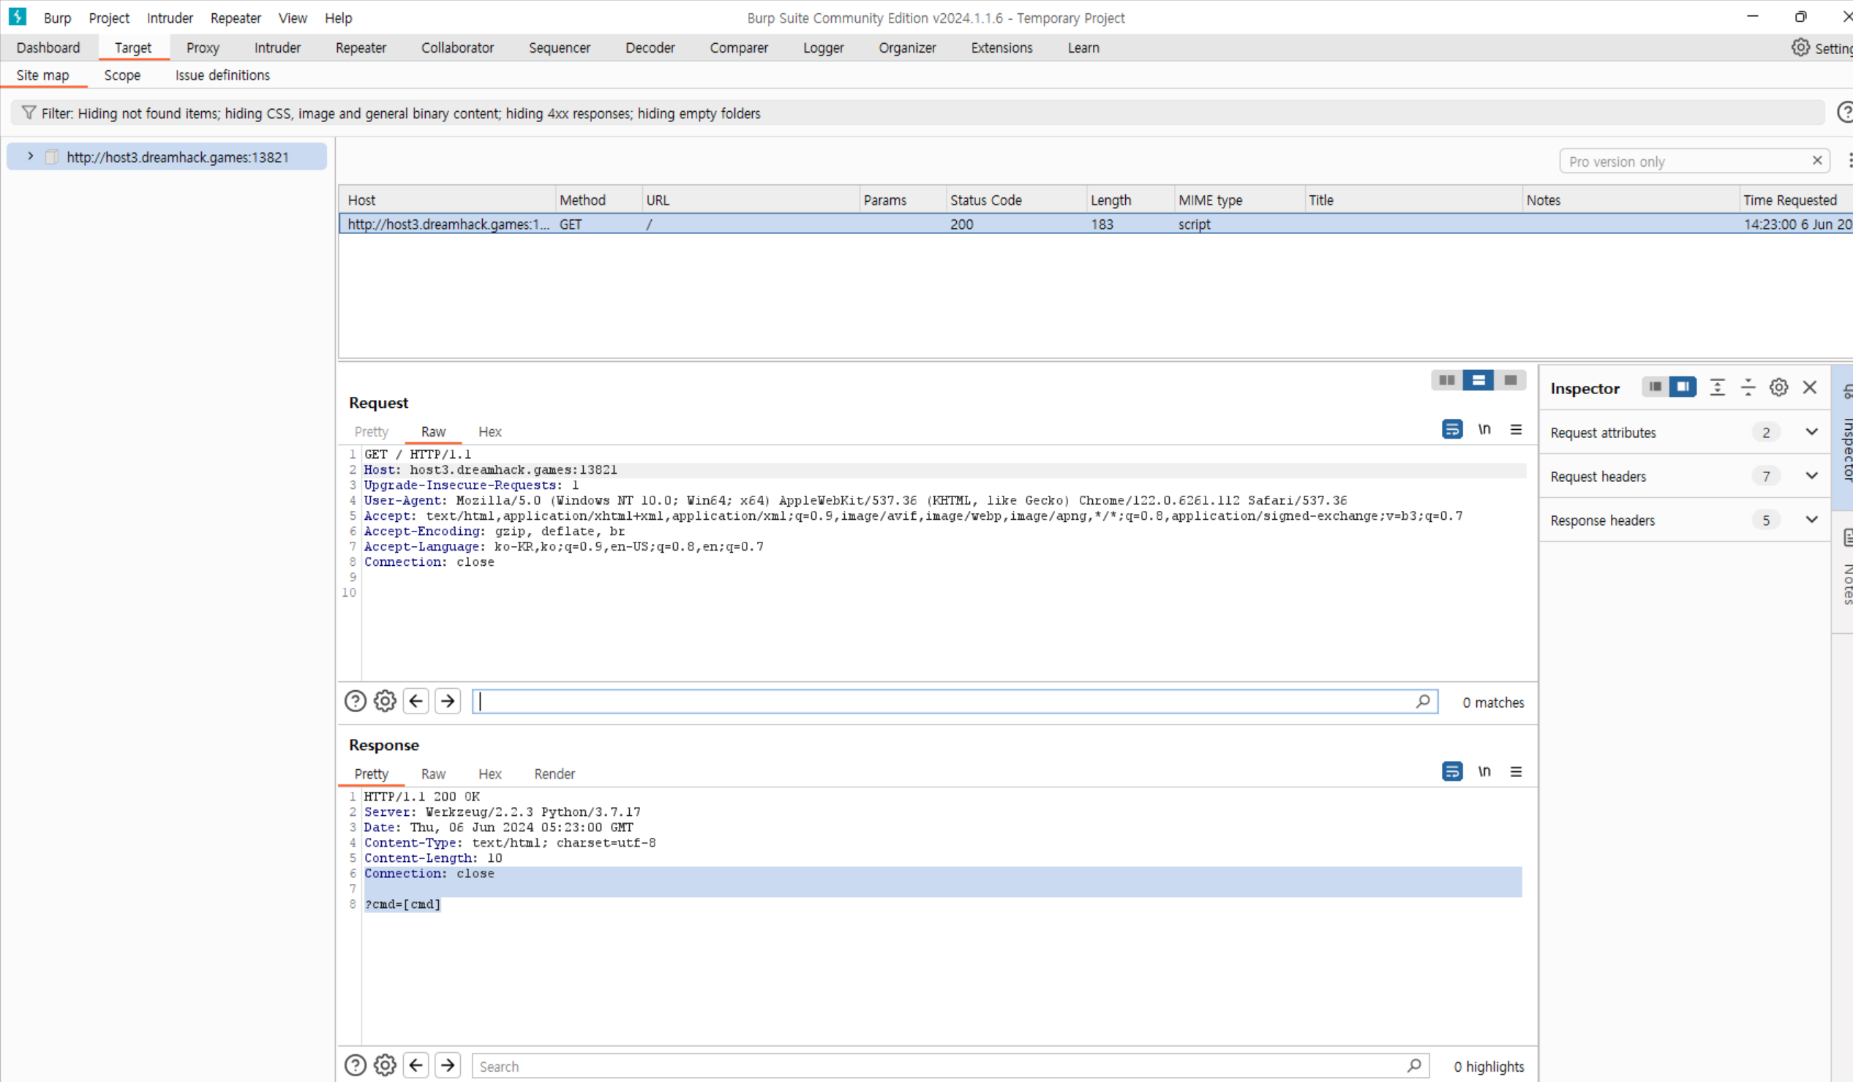Toggle non-printable characters in response
Viewport: 1853px width, 1082px height.
pos(1484,771)
